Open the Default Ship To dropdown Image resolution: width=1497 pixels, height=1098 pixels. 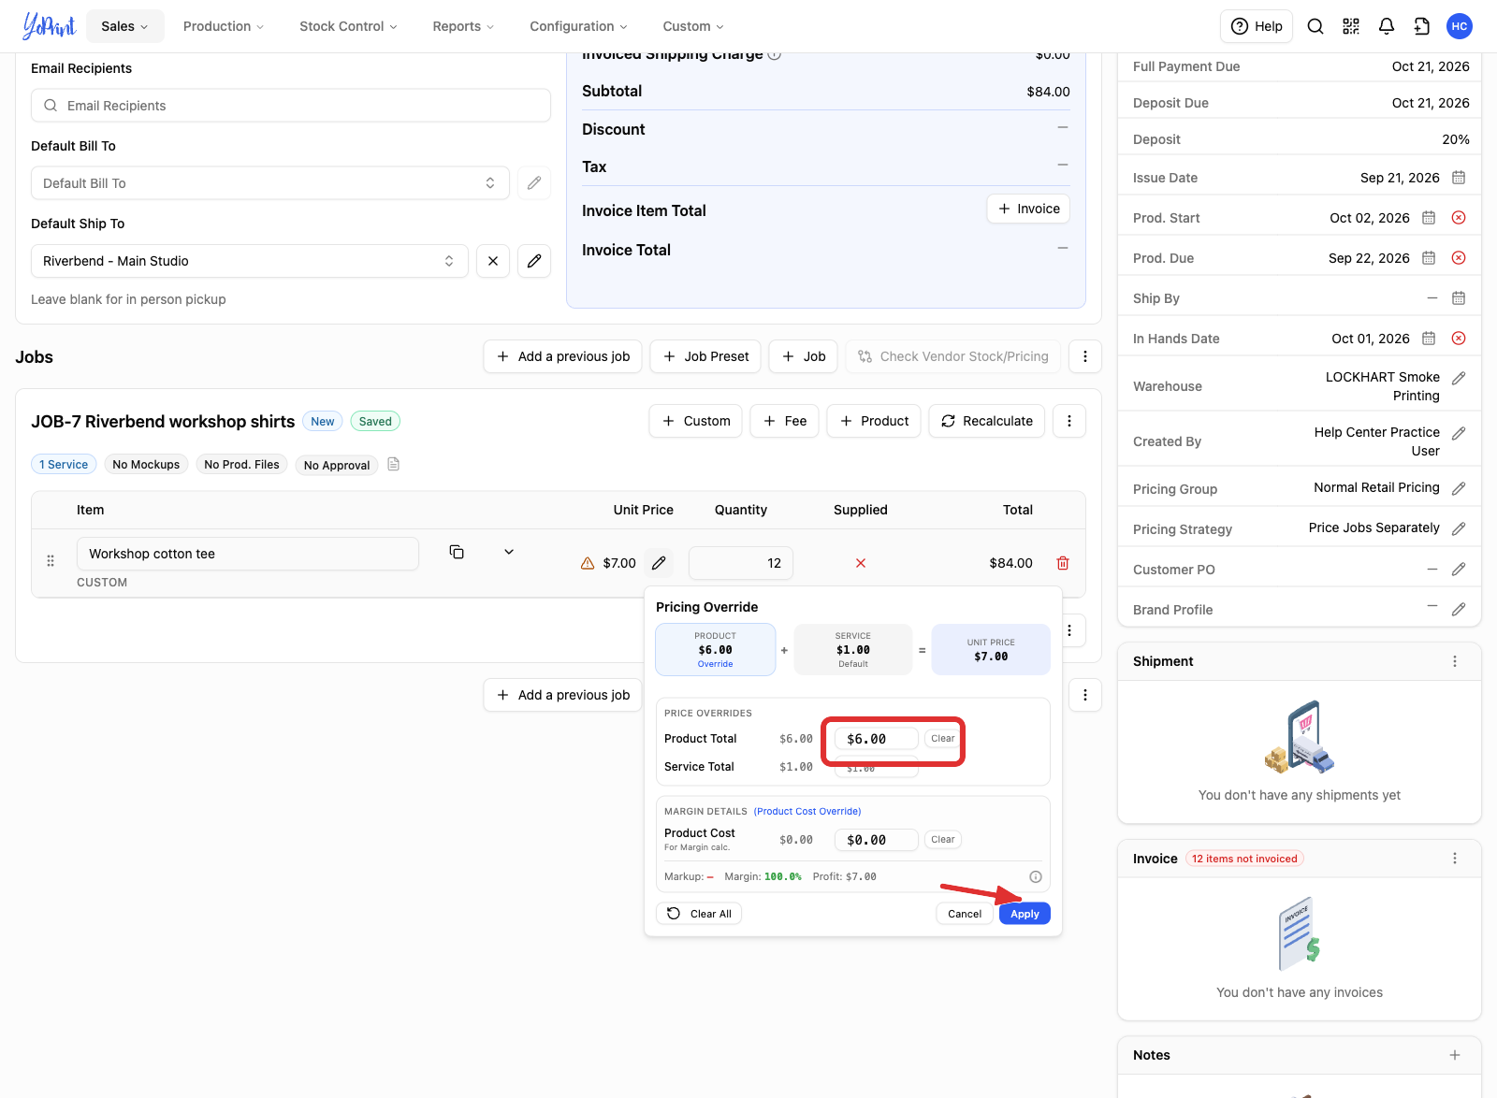250,261
